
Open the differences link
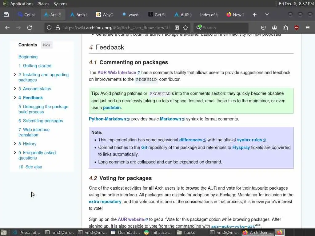[193, 140]
